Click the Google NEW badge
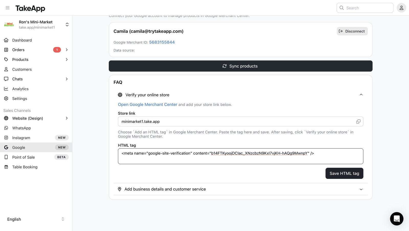409x231 pixels. [x=62, y=147]
